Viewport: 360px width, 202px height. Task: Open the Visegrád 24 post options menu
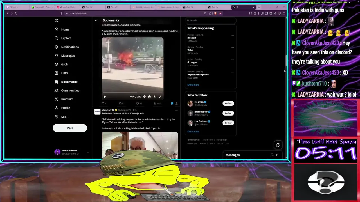[177, 110]
